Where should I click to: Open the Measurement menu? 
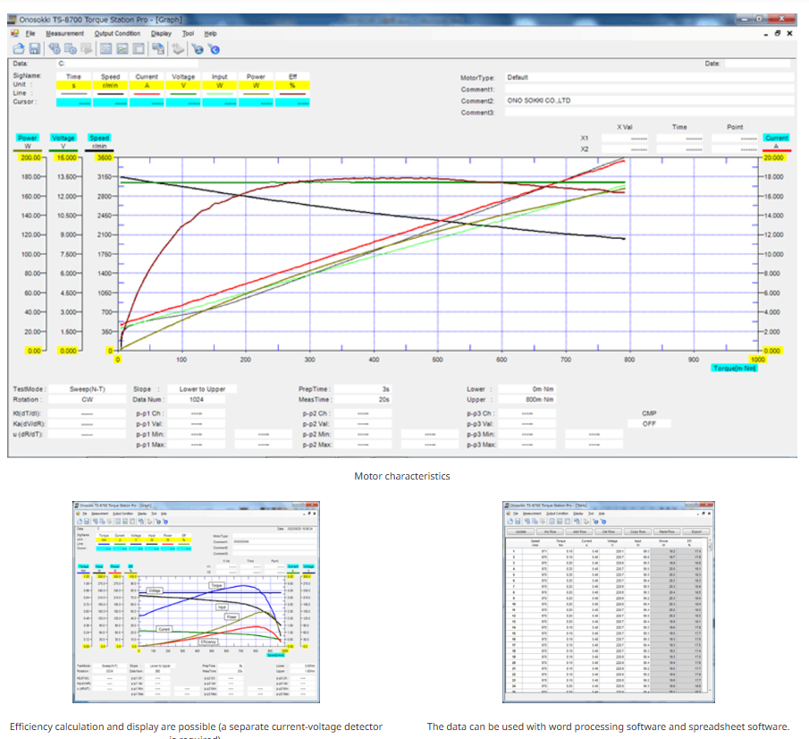[x=64, y=34]
